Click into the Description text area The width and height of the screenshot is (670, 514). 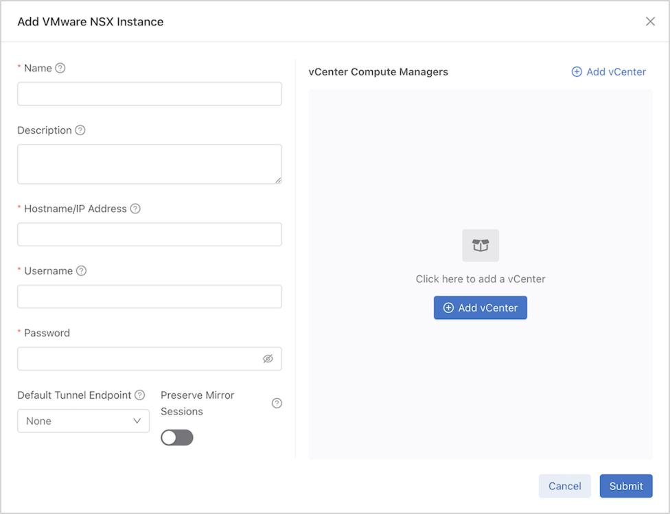click(149, 164)
